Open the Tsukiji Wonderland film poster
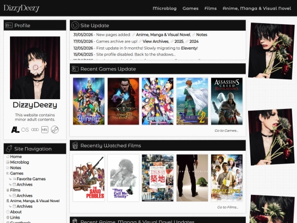 tap(158, 178)
